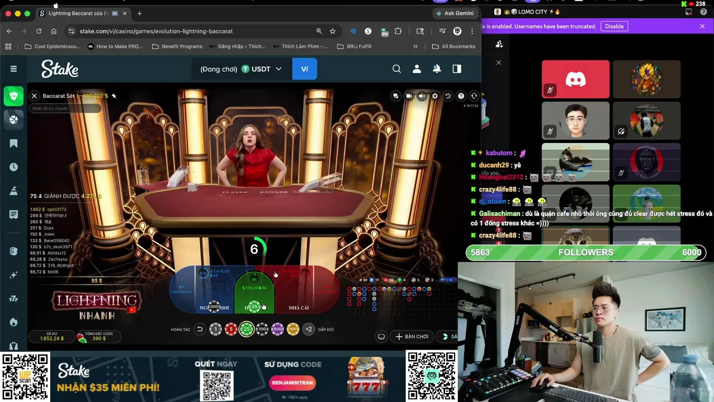Viewport: 714px width, 402px height.
Task: Click the BÀN CHƠI button
Action: pos(412,337)
